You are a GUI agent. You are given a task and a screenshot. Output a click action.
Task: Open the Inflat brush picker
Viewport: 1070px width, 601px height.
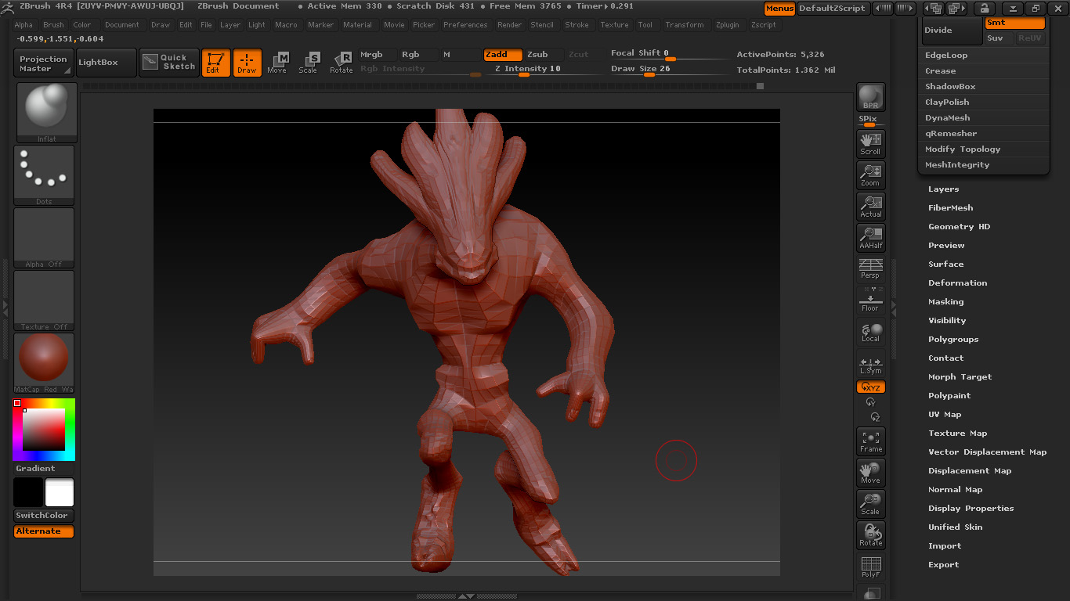coord(45,112)
